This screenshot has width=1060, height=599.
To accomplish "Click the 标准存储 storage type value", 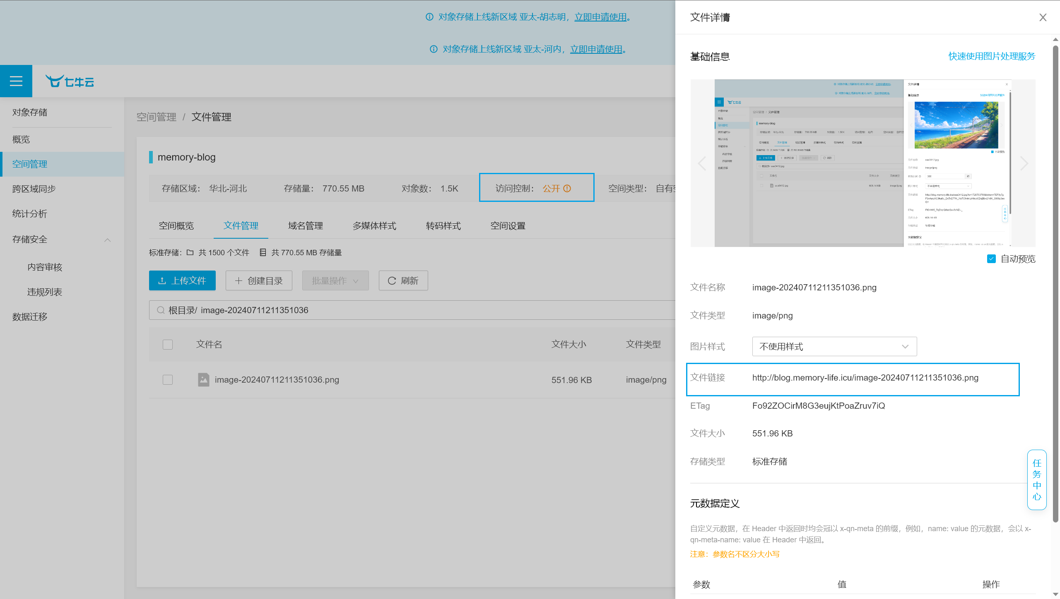I will tap(770, 462).
